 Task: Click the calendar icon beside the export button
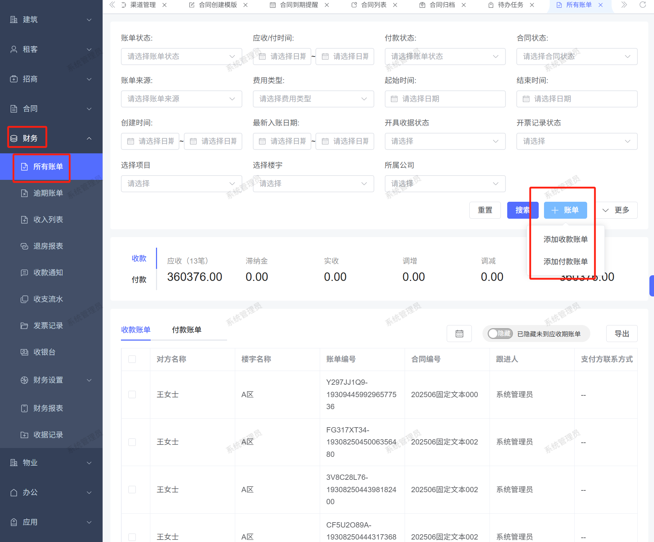459,334
